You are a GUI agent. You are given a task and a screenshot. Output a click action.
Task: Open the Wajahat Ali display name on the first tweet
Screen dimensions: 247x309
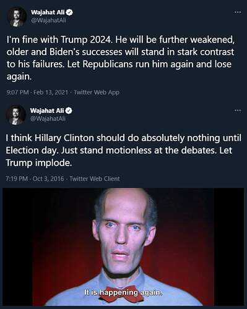pyautogui.click(x=48, y=12)
